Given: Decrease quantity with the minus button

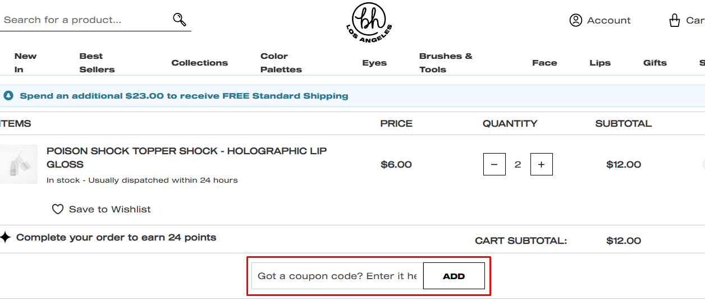Looking at the screenshot, I should tap(495, 164).
